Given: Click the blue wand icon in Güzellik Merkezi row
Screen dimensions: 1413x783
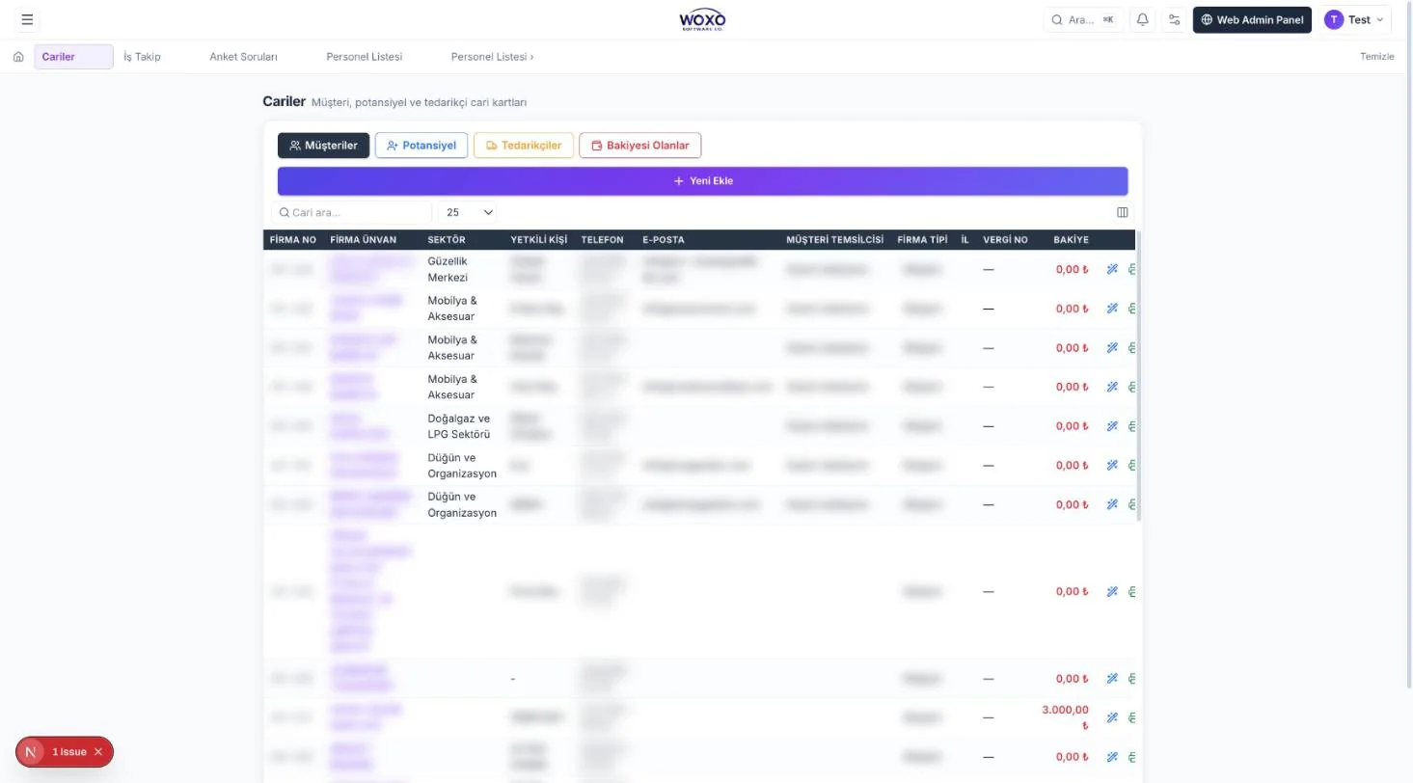Looking at the screenshot, I should click(1112, 269).
